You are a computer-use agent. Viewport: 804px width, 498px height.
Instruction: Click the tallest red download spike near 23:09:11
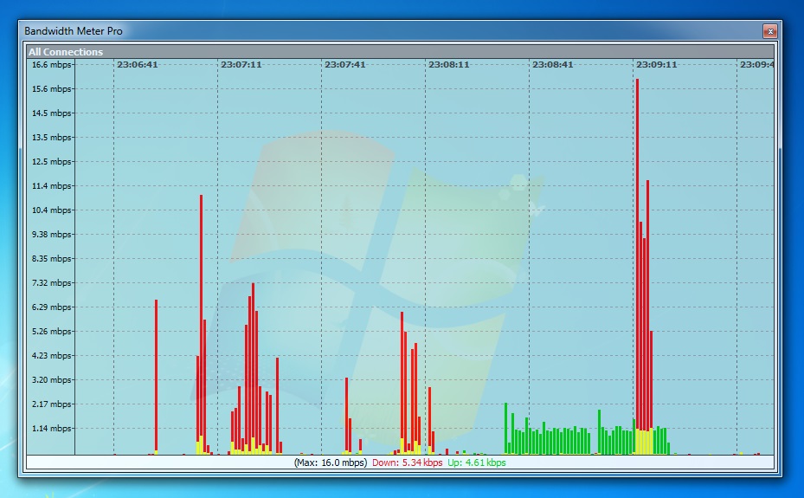637,254
